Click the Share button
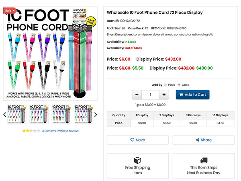Viewport: 241px width, 181px height. coord(203,140)
